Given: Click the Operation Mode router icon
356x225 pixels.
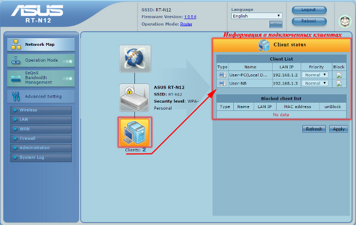Looking at the screenshot, I should 16,60.
